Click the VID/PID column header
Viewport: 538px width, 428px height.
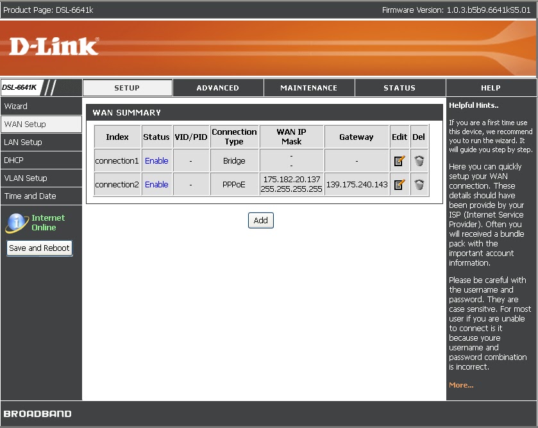(191, 137)
